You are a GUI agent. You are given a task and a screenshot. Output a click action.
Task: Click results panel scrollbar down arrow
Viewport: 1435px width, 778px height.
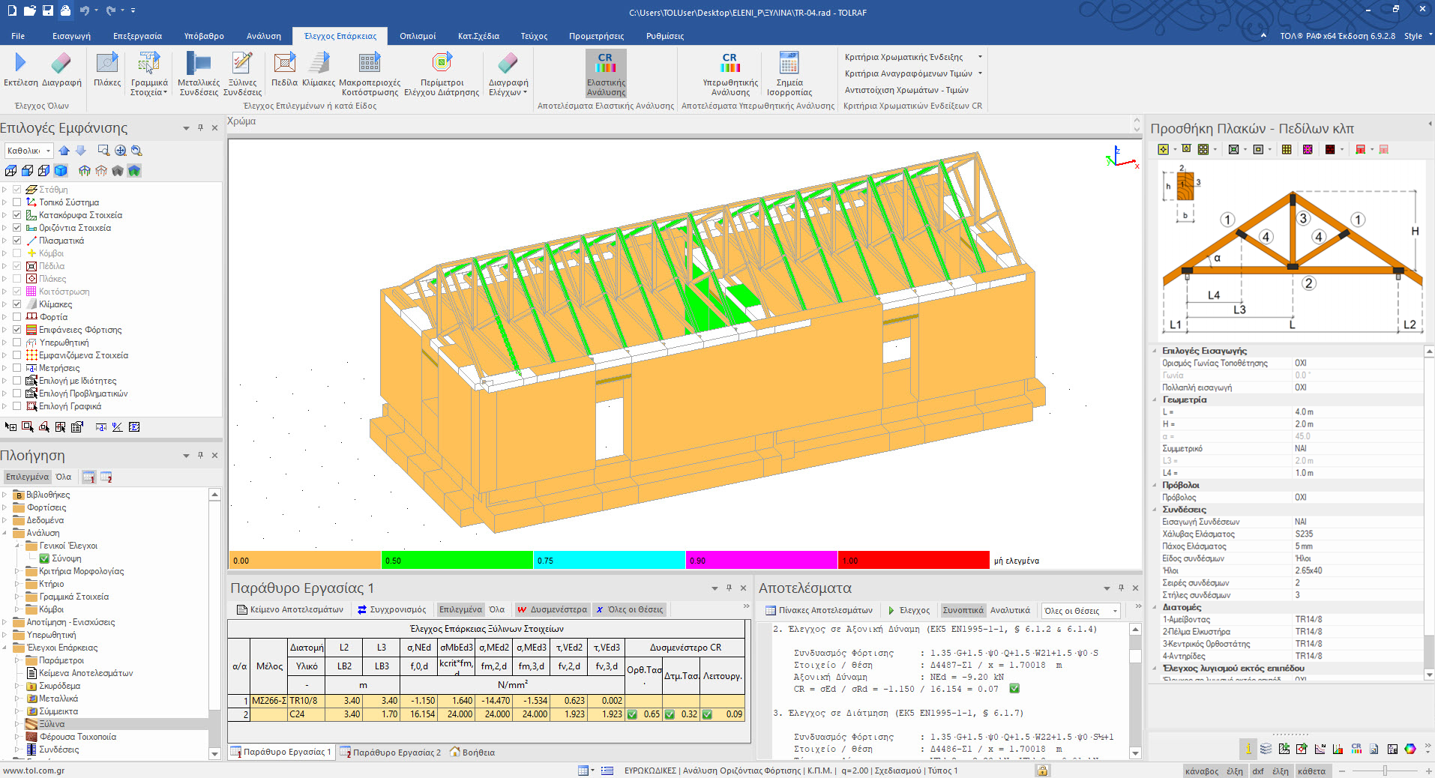(1135, 753)
